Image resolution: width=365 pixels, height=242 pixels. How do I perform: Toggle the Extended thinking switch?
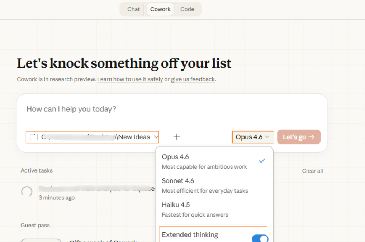260,238
